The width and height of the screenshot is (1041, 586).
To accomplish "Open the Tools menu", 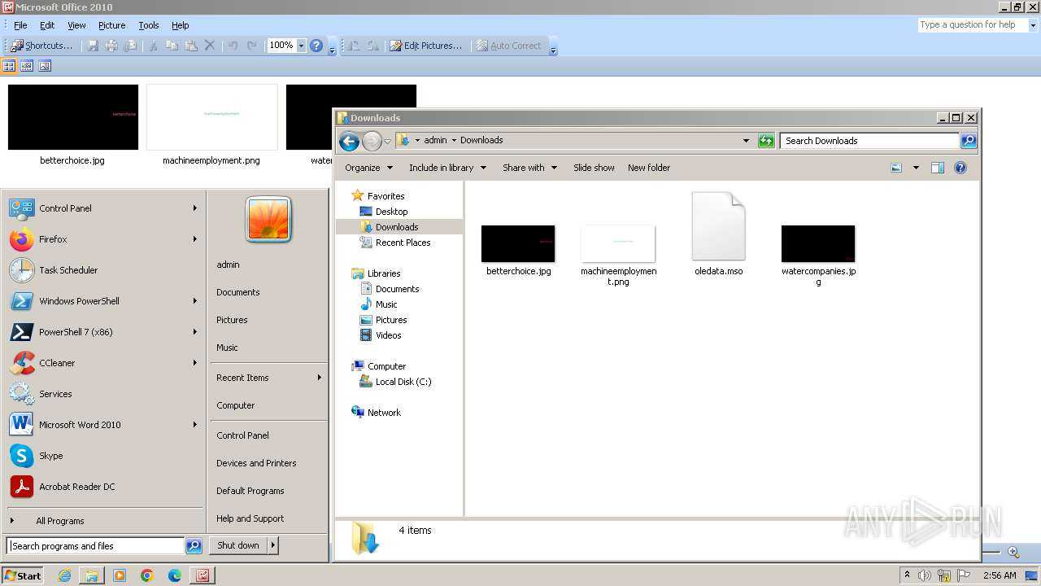I will point(149,25).
